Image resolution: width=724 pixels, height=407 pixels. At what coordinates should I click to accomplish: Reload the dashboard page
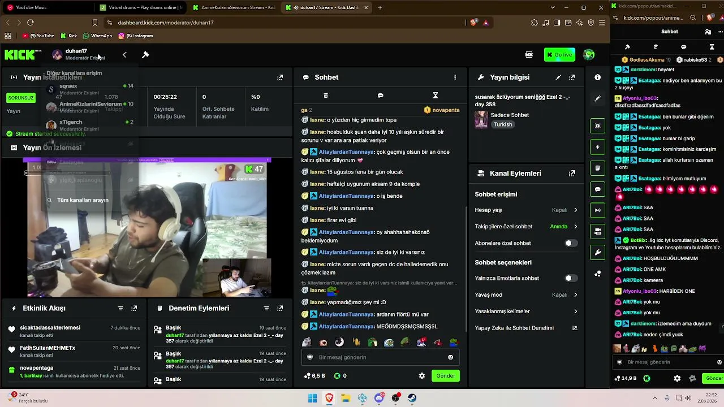[x=31, y=23]
